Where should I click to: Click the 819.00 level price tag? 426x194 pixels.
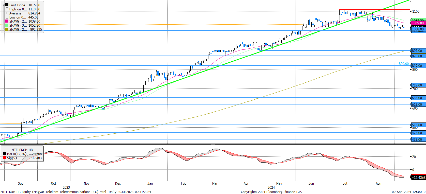[x=418, y=66]
